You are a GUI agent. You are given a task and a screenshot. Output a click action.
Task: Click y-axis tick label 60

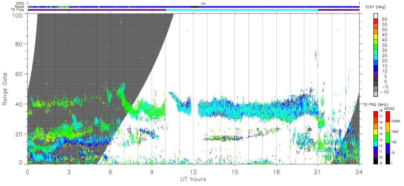[x=19, y=74]
